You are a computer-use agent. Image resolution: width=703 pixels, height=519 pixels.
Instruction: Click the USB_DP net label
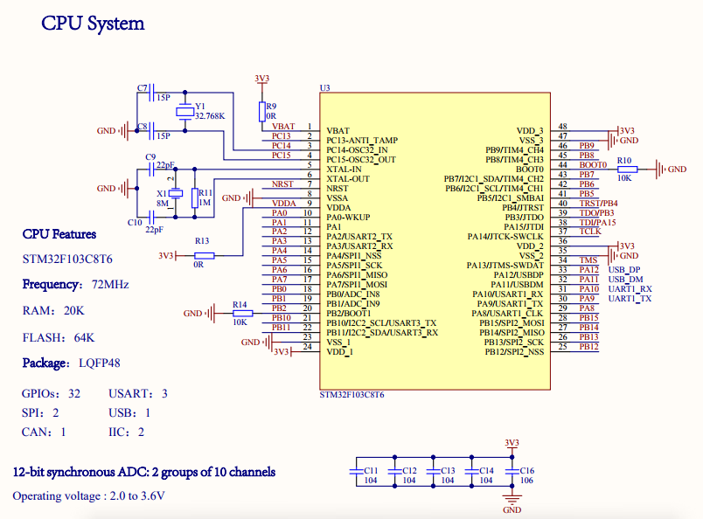tap(624, 270)
